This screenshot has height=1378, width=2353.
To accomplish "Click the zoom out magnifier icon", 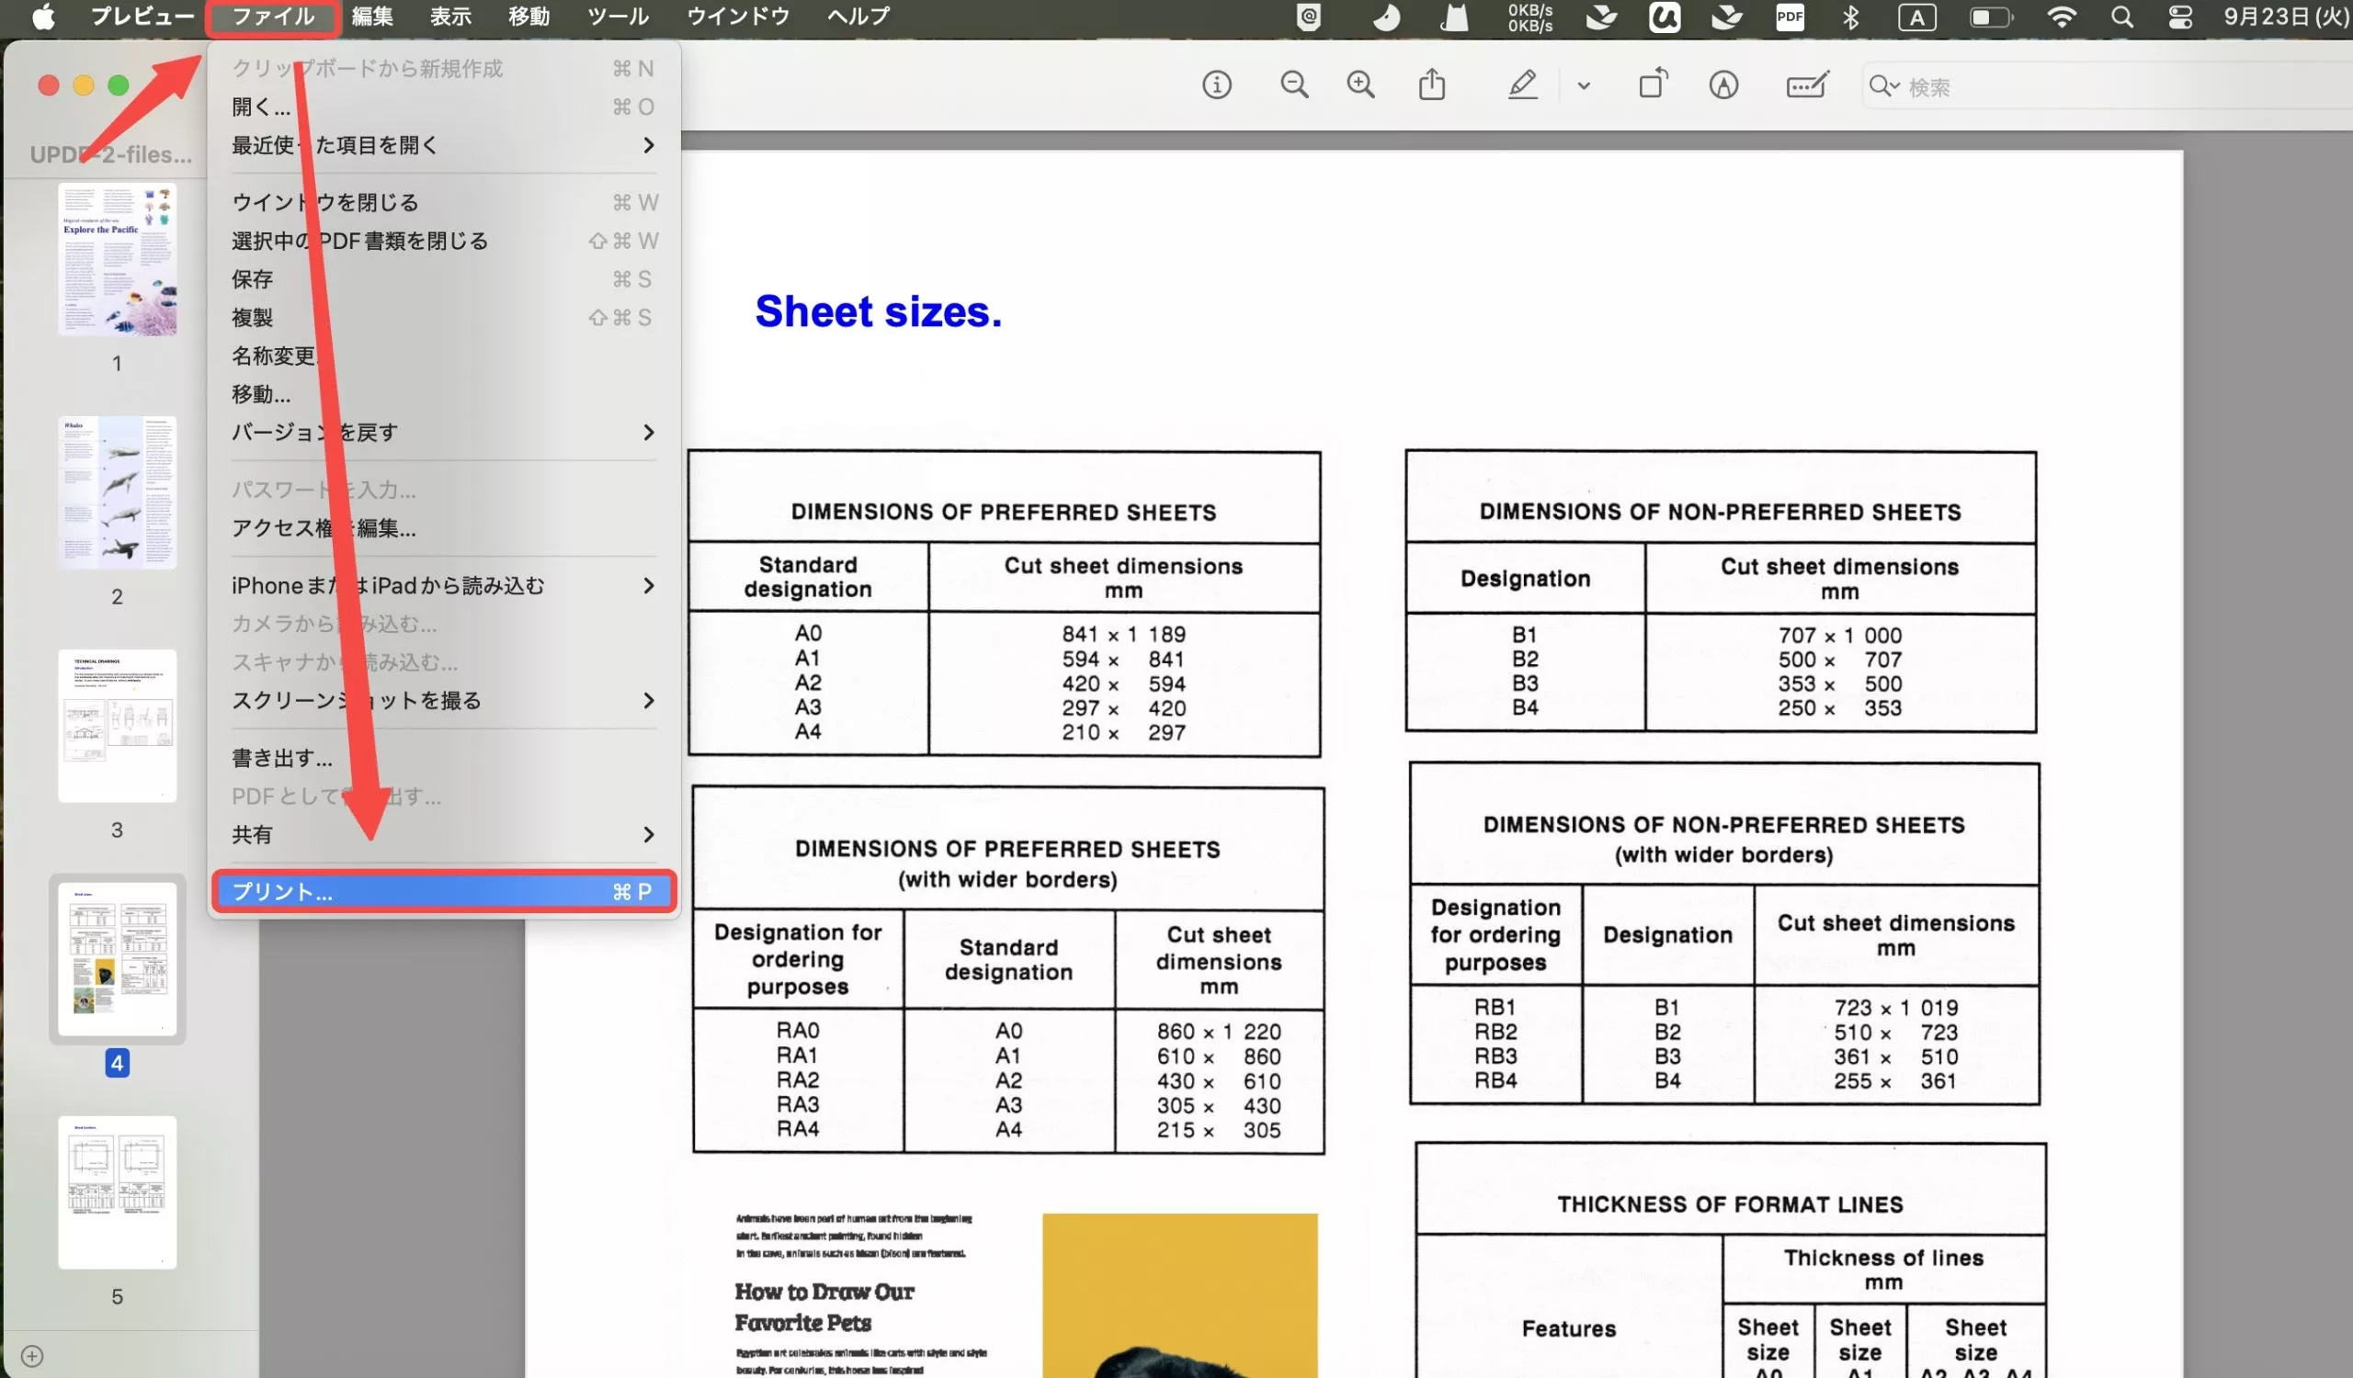I will 1293,85.
